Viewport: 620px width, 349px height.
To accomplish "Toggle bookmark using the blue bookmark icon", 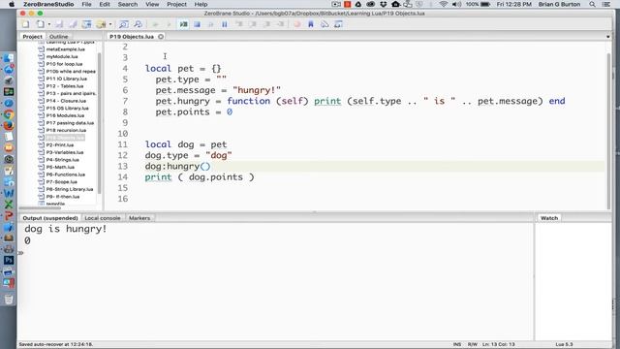I will pos(311,24).
